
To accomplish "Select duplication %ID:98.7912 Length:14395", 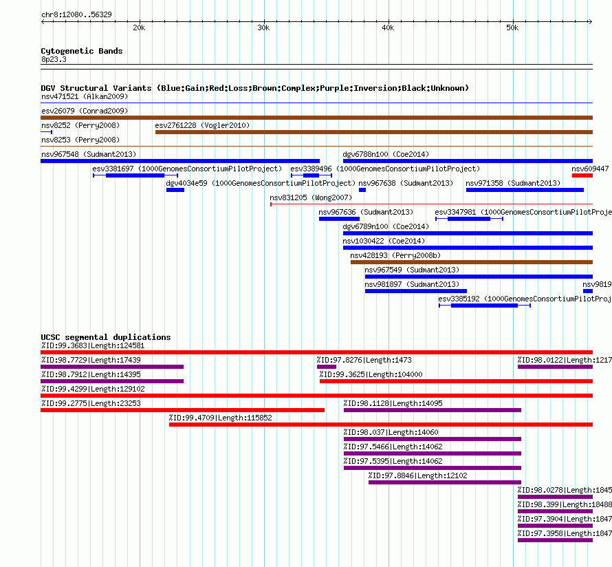I will pyautogui.click(x=112, y=381).
